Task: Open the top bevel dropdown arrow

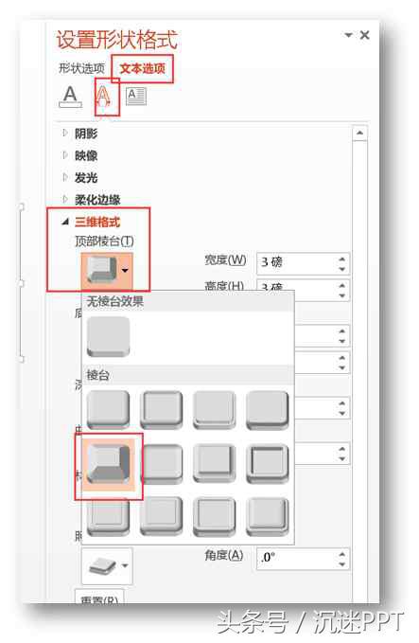Action: point(126,270)
